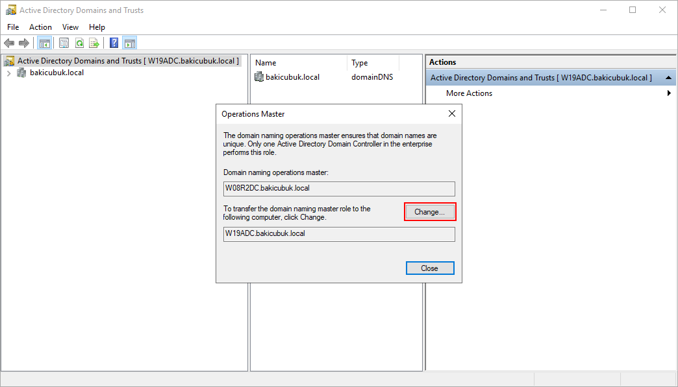Expand the bakicubuk.local tree node
The height and width of the screenshot is (387, 678).
tap(8, 73)
